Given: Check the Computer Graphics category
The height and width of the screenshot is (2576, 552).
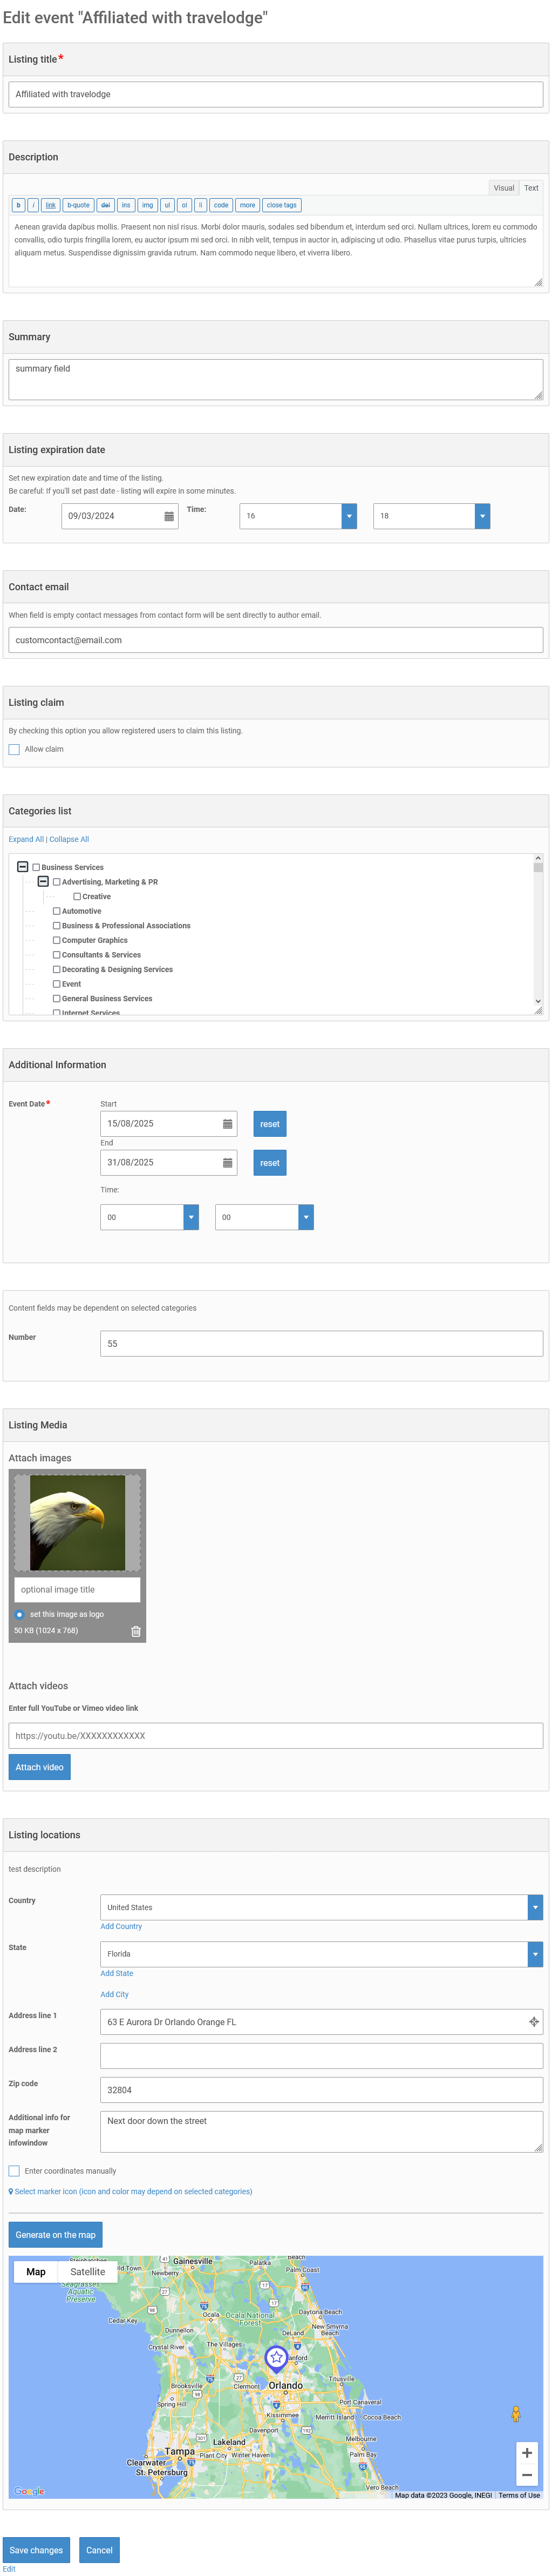Looking at the screenshot, I should click(56, 940).
